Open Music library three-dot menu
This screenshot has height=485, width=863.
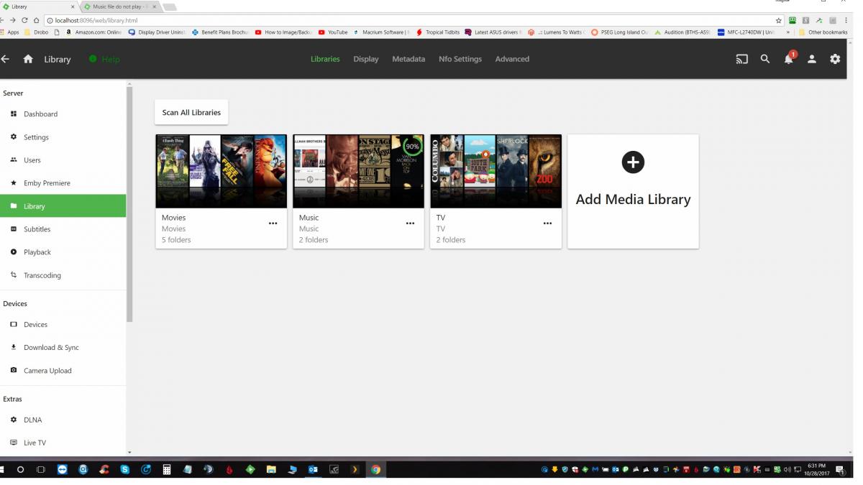[410, 223]
